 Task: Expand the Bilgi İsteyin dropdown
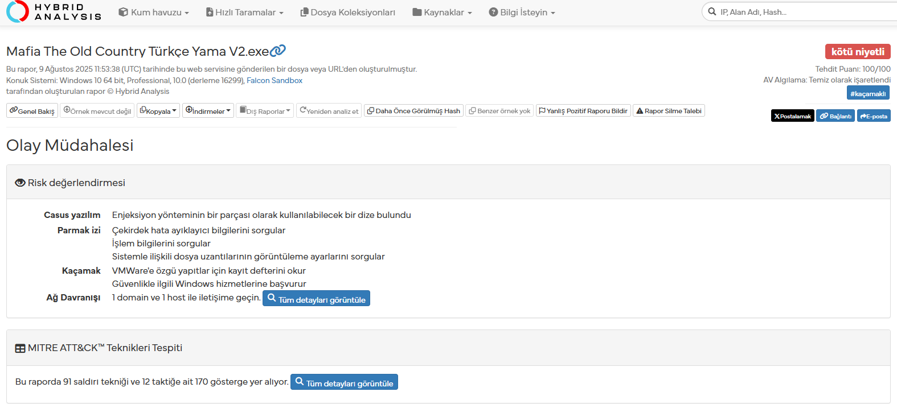tap(522, 13)
